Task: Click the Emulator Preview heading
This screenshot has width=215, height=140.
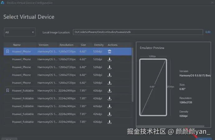Action: click(152, 48)
